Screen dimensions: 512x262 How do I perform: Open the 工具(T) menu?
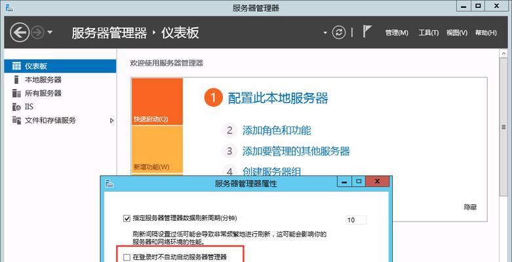click(x=428, y=33)
